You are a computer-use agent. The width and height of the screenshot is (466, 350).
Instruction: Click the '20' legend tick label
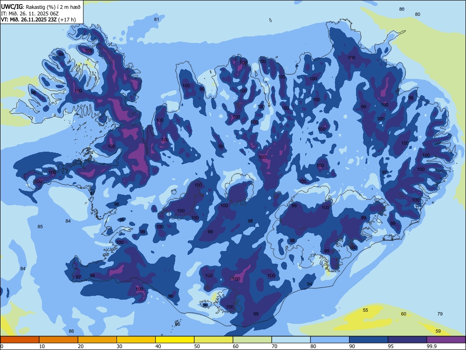[x=81, y=346]
